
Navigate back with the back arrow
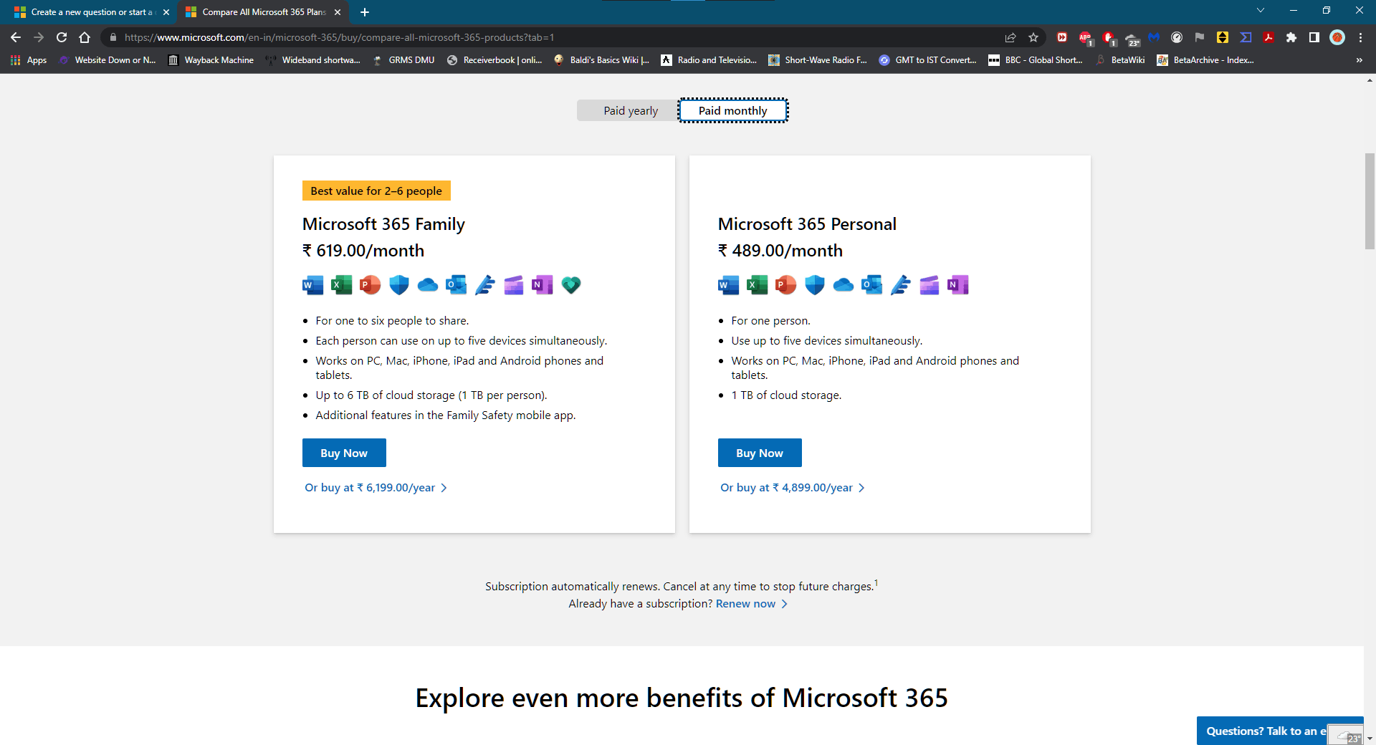16,37
